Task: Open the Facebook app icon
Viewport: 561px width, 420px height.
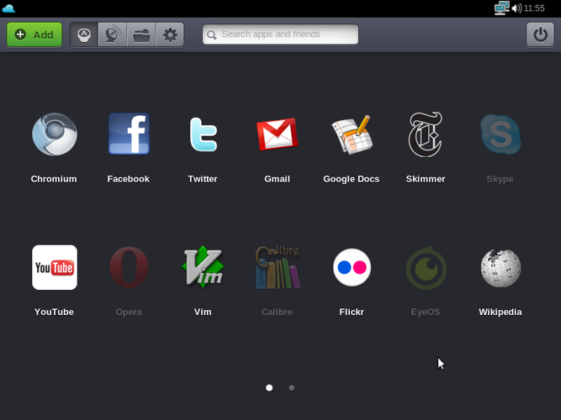Action: click(x=129, y=134)
